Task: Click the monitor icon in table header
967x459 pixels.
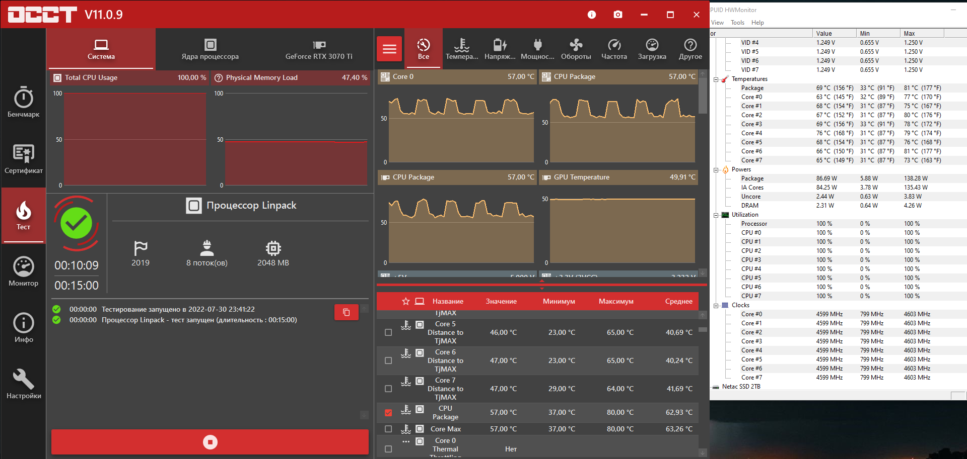Action: pos(420,301)
